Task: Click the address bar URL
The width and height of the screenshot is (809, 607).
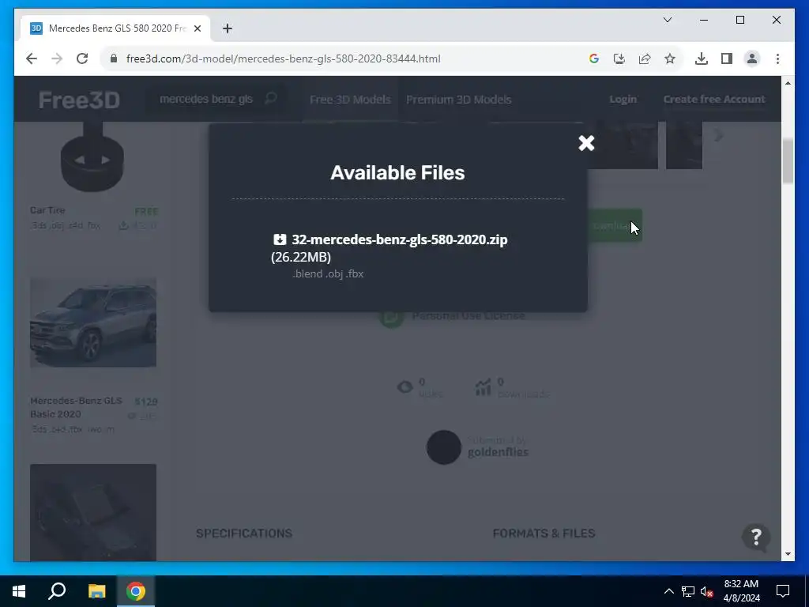Action: pyautogui.click(x=284, y=58)
